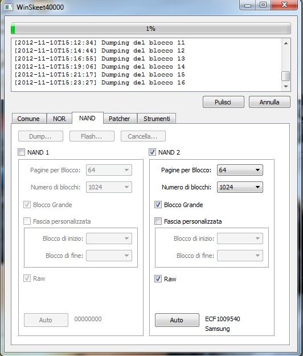303x356 pixels.
Task: Click the Pulisci button
Action: click(x=223, y=102)
